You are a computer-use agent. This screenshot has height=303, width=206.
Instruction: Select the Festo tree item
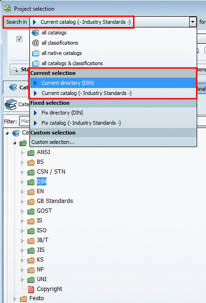click(36, 298)
